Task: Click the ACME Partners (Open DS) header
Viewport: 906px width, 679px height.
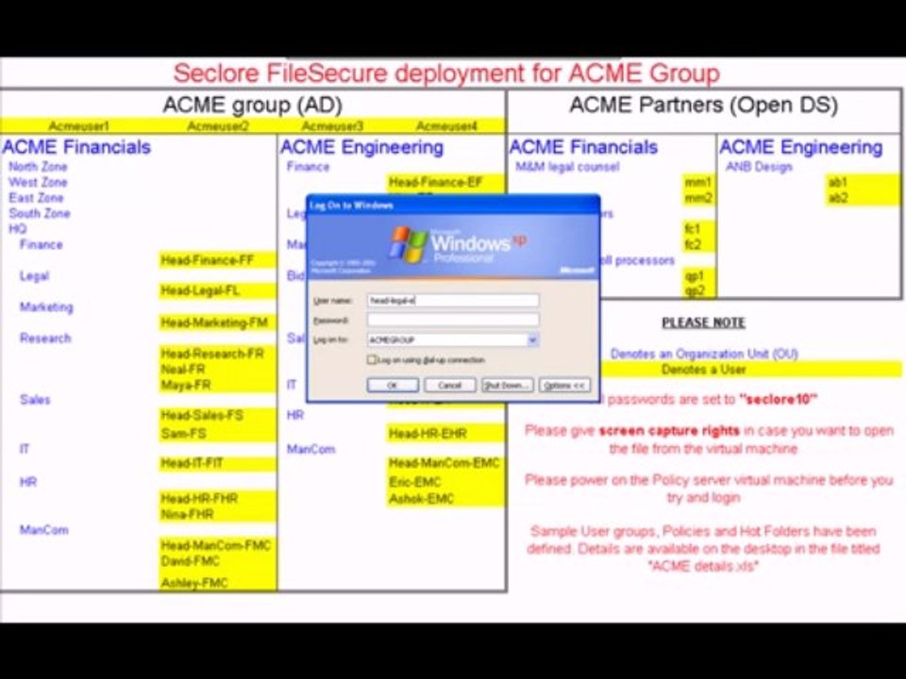Action: point(703,105)
